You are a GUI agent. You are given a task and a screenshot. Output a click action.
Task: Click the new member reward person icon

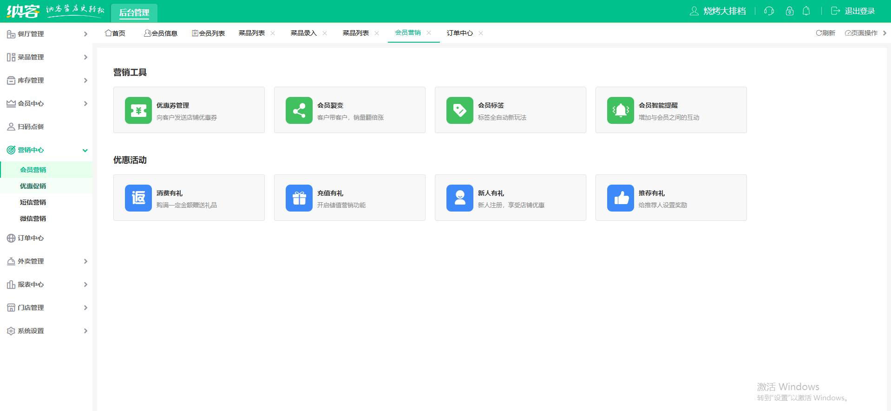coord(460,198)
